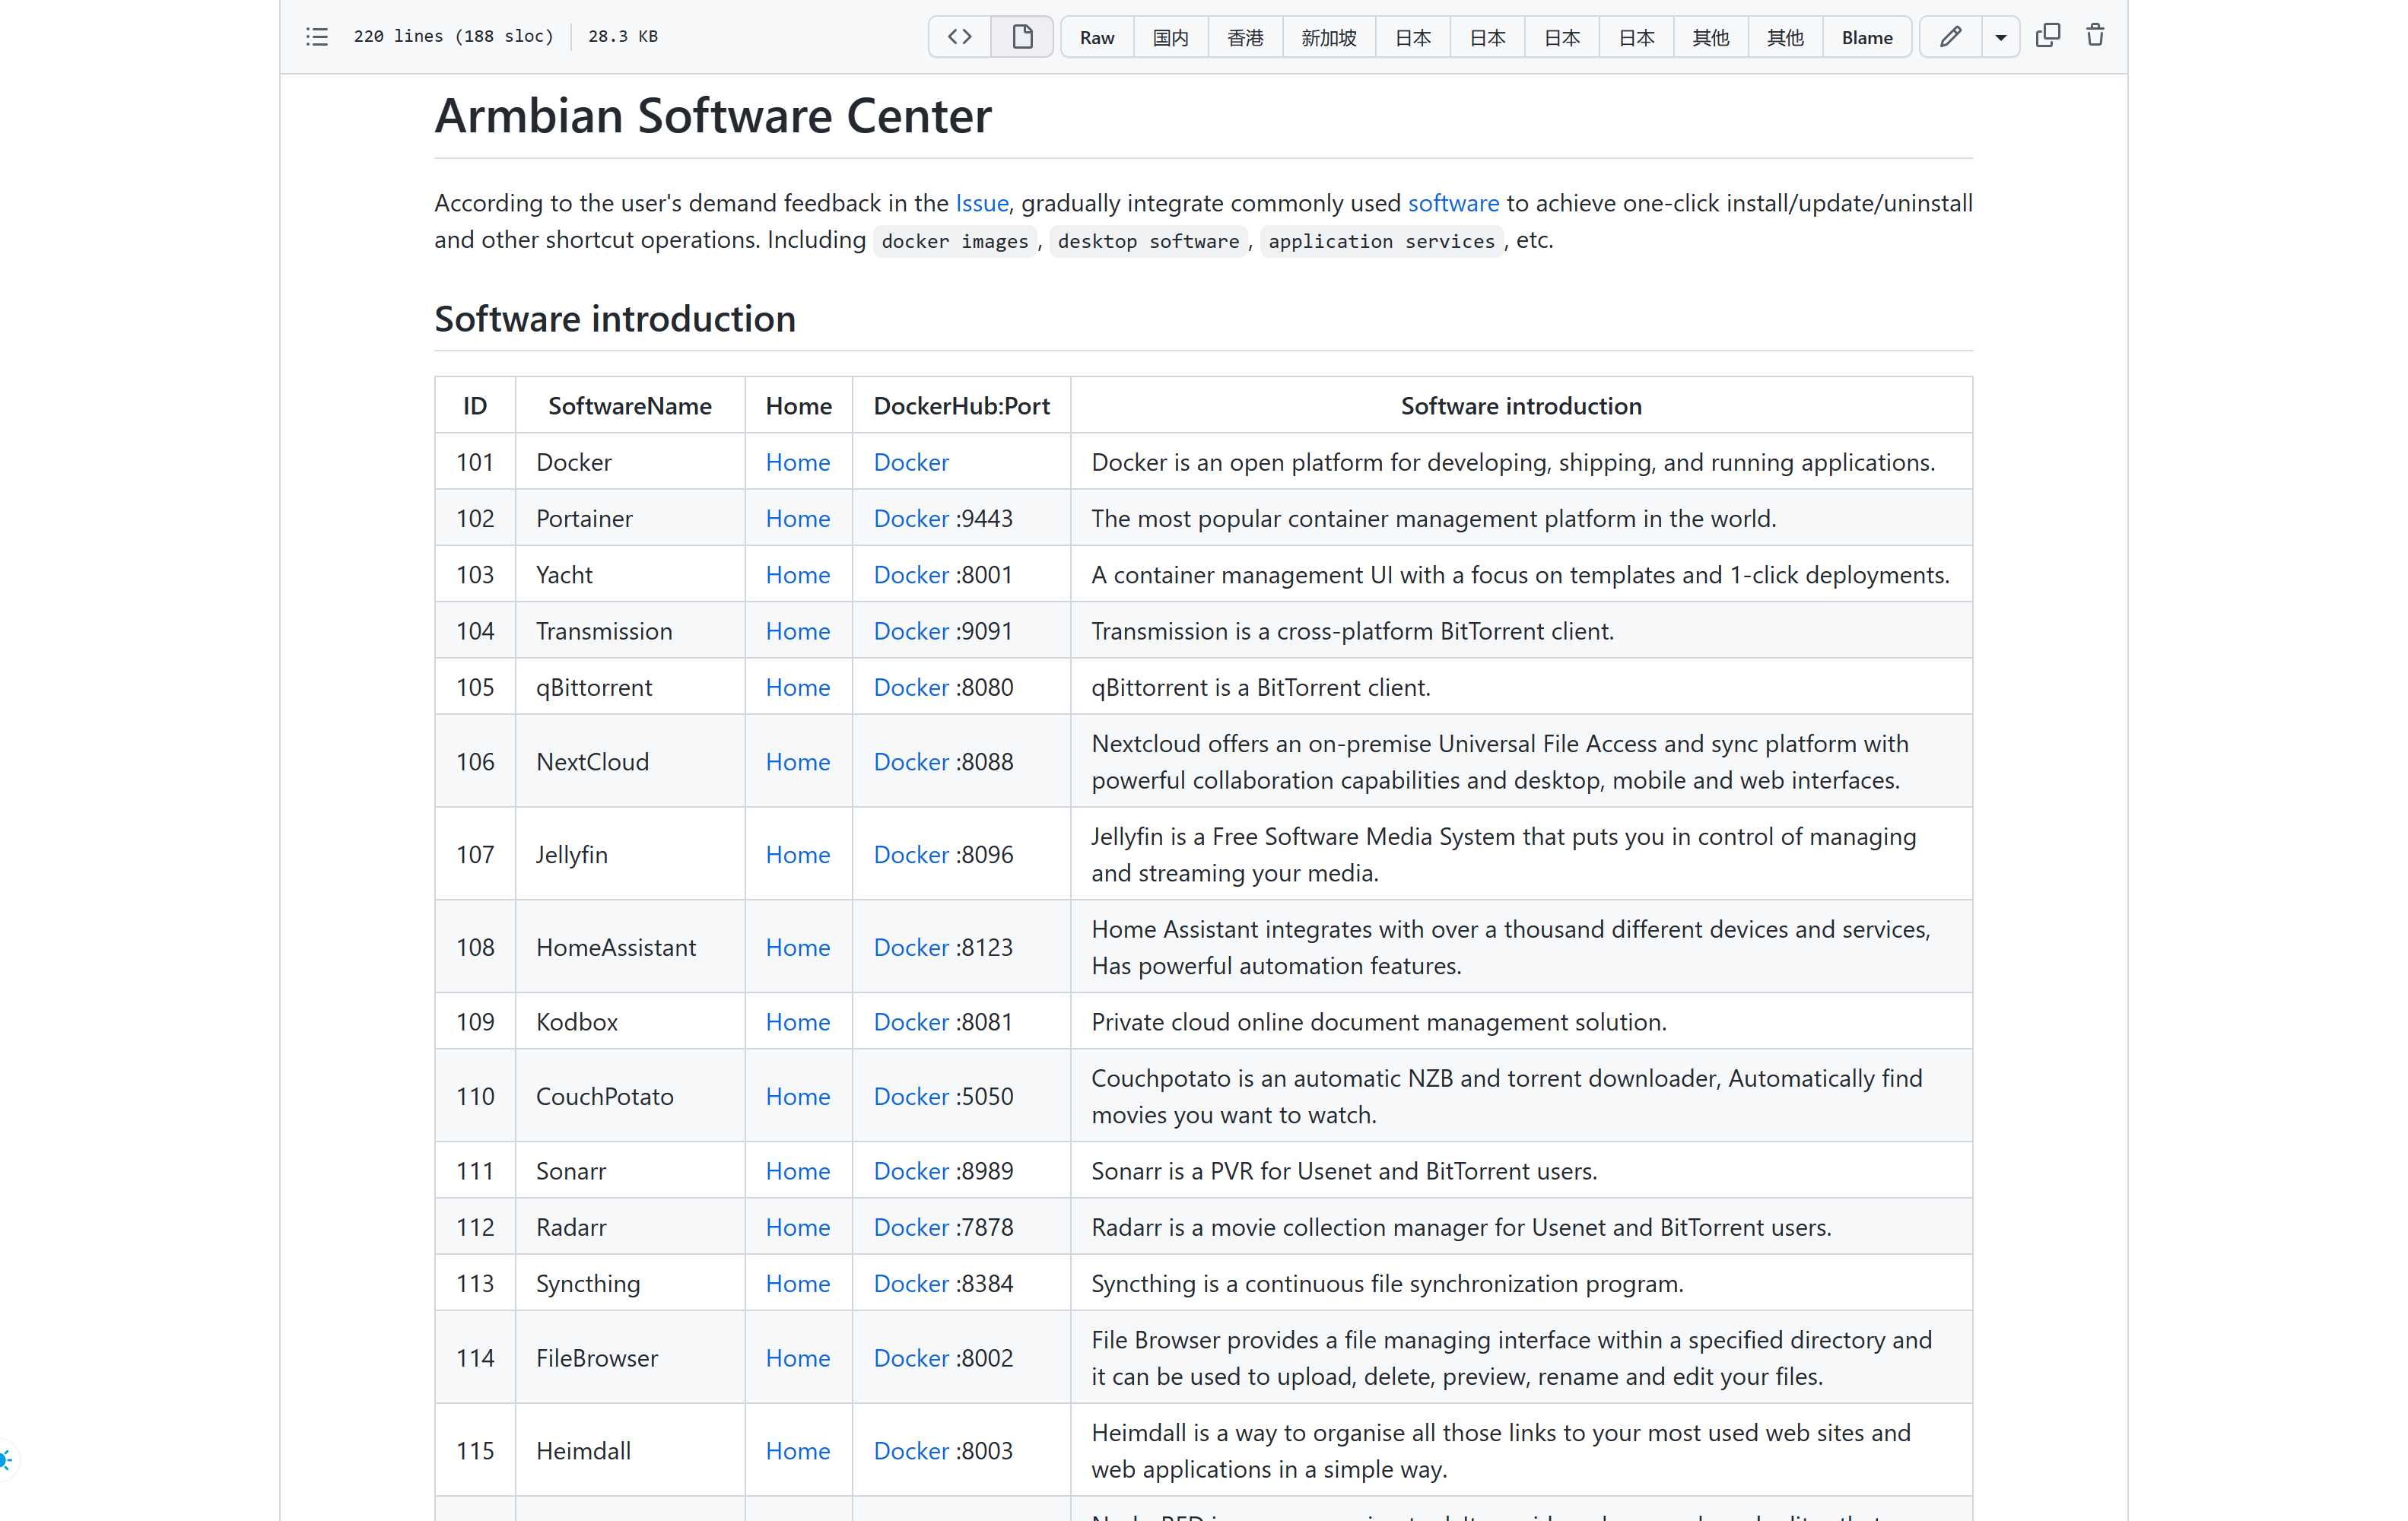Viewport: 2408px width, 1521px height.
Task: Open the table of contents outline icon
Action: pos(317,37)
